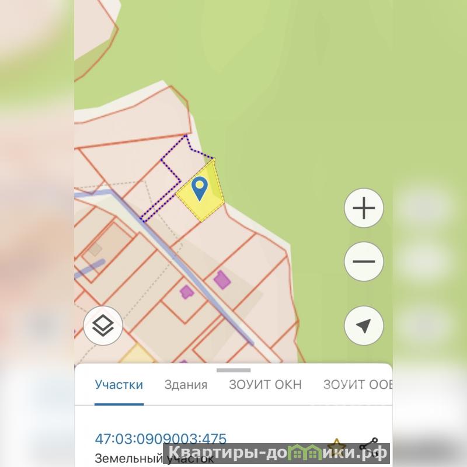This screenshot has height=467, width=467.
Task: Tap the blue location pin marker
Action: pyautogui.click(x=200, y=189)
